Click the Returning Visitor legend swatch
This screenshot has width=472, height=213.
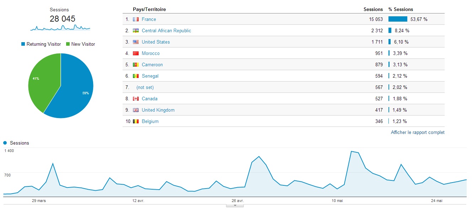pos(23,44)
